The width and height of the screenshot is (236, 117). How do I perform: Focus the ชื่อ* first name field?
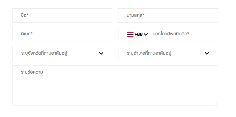click(x=62, y=16)
